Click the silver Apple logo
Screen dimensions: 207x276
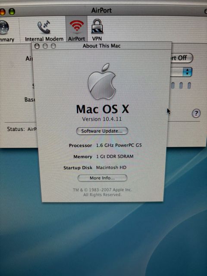coord(102,82)
